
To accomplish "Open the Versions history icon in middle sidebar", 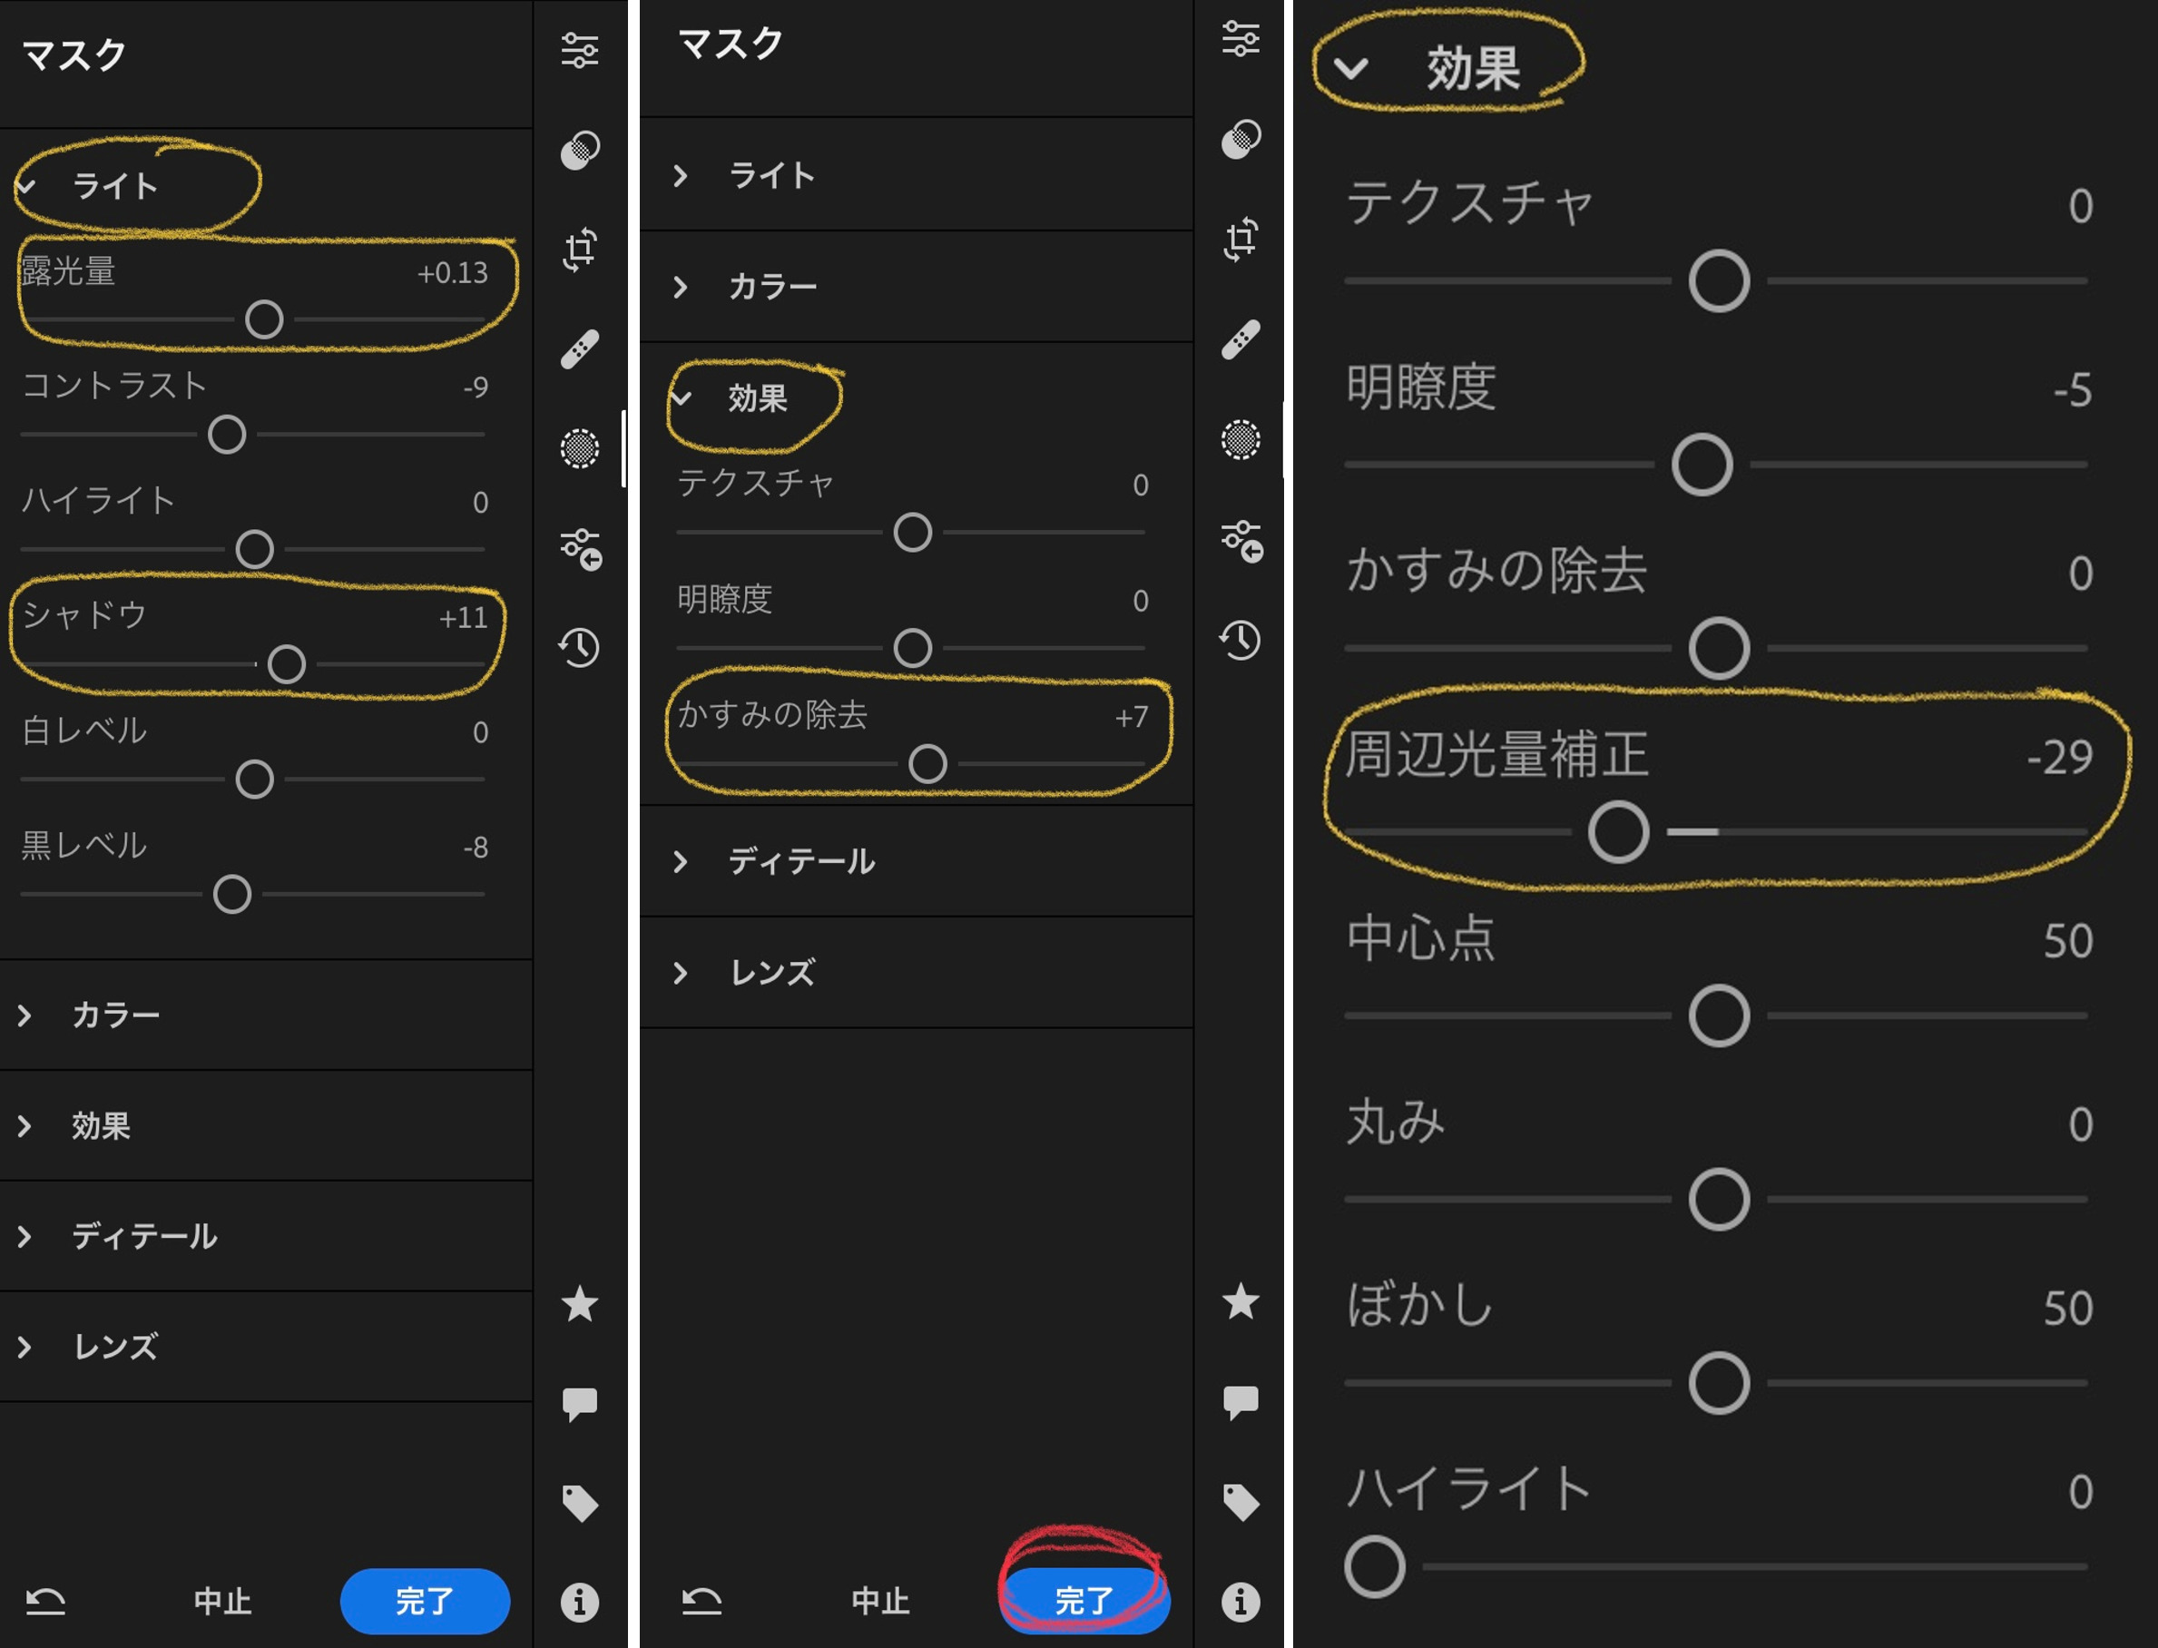I will tap(1241, 640).
